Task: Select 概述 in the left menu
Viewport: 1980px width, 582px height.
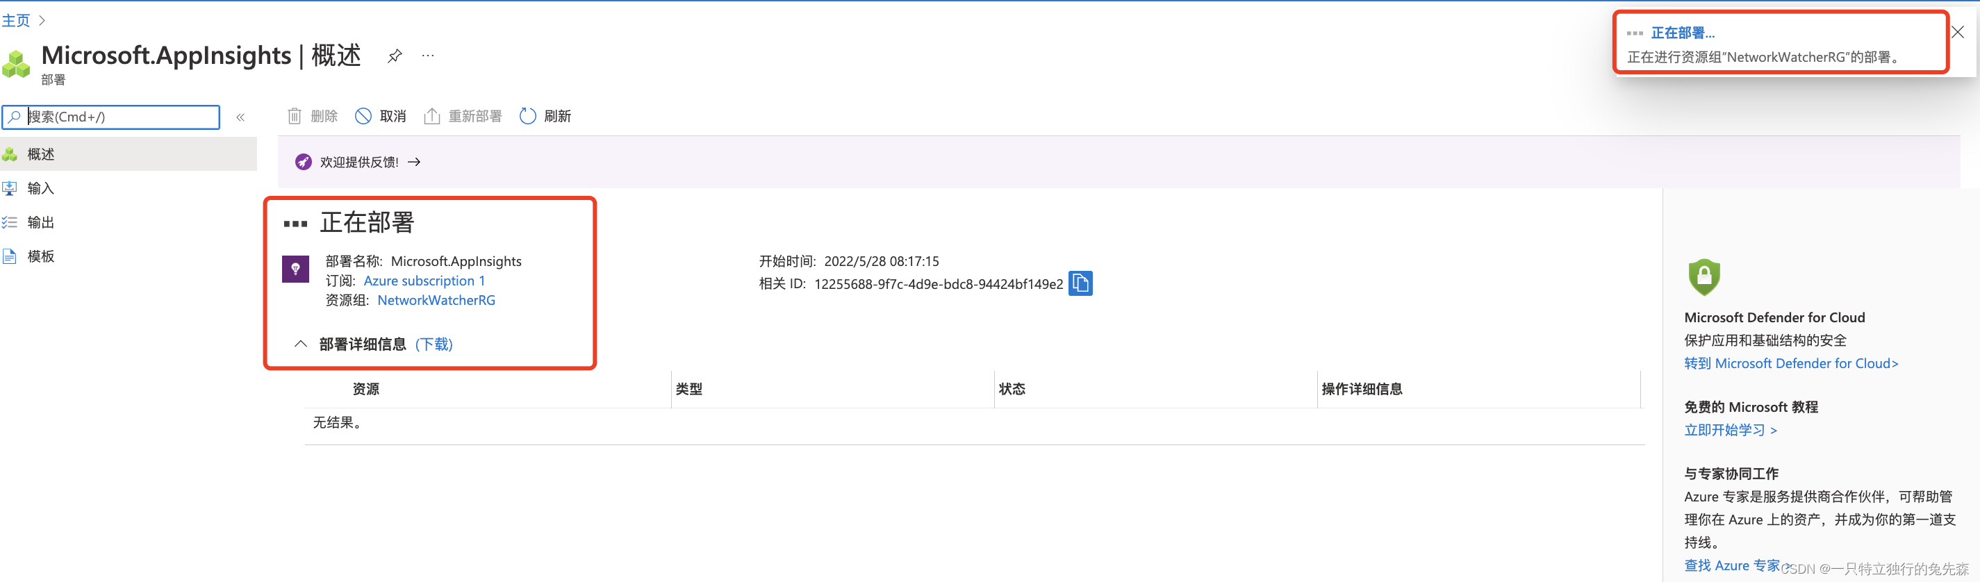Action: [x=129, y=153]
